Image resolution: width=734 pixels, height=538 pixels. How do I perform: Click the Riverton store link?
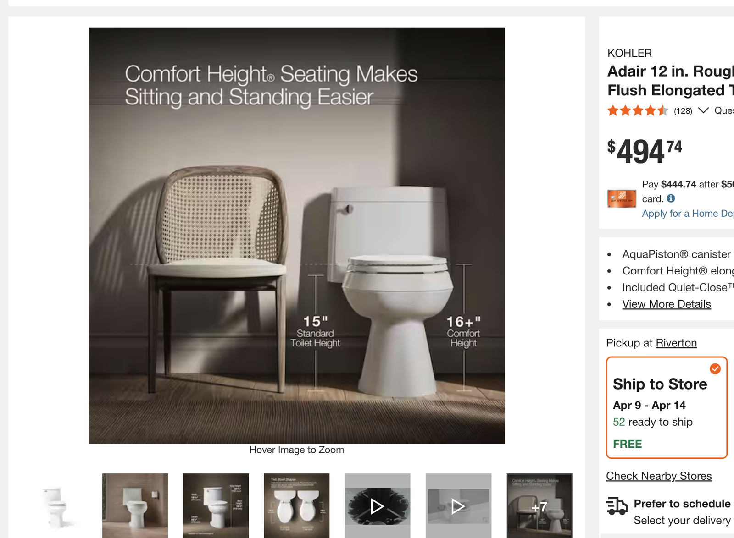click(676, 343)
